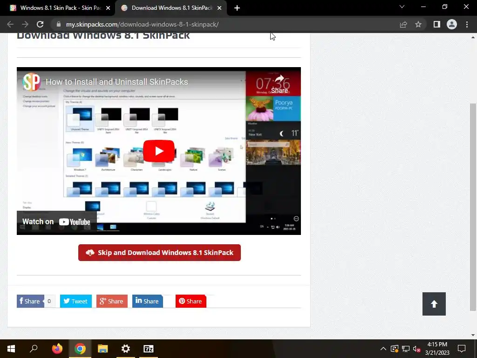Viewport: 477px width, 358px height.
Task: Click the page vertical scrollbar thumb
Action: click(x=473, y=207)
